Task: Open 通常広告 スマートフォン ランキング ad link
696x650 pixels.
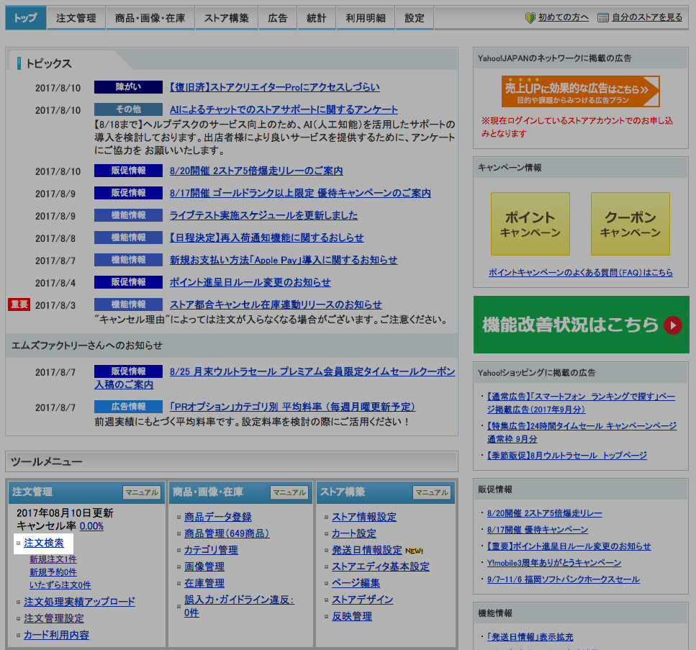Action: click(x=581, y=402)
